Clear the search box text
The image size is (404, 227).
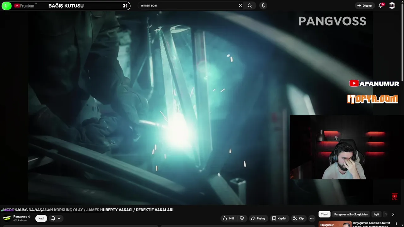240,6
